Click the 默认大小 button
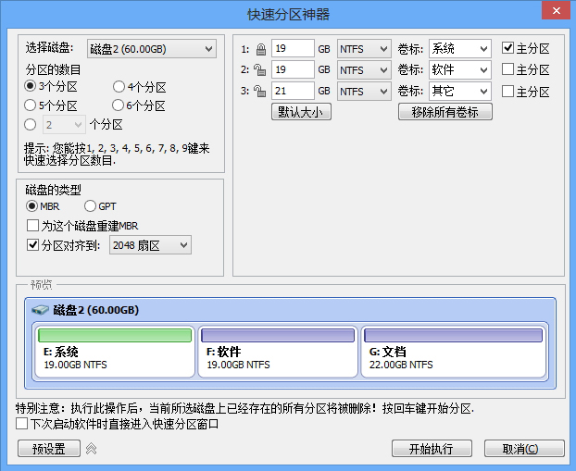 coord(301,112)
